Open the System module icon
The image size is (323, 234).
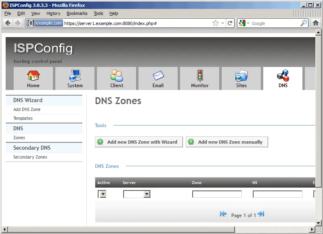click(x=75, y=75)
